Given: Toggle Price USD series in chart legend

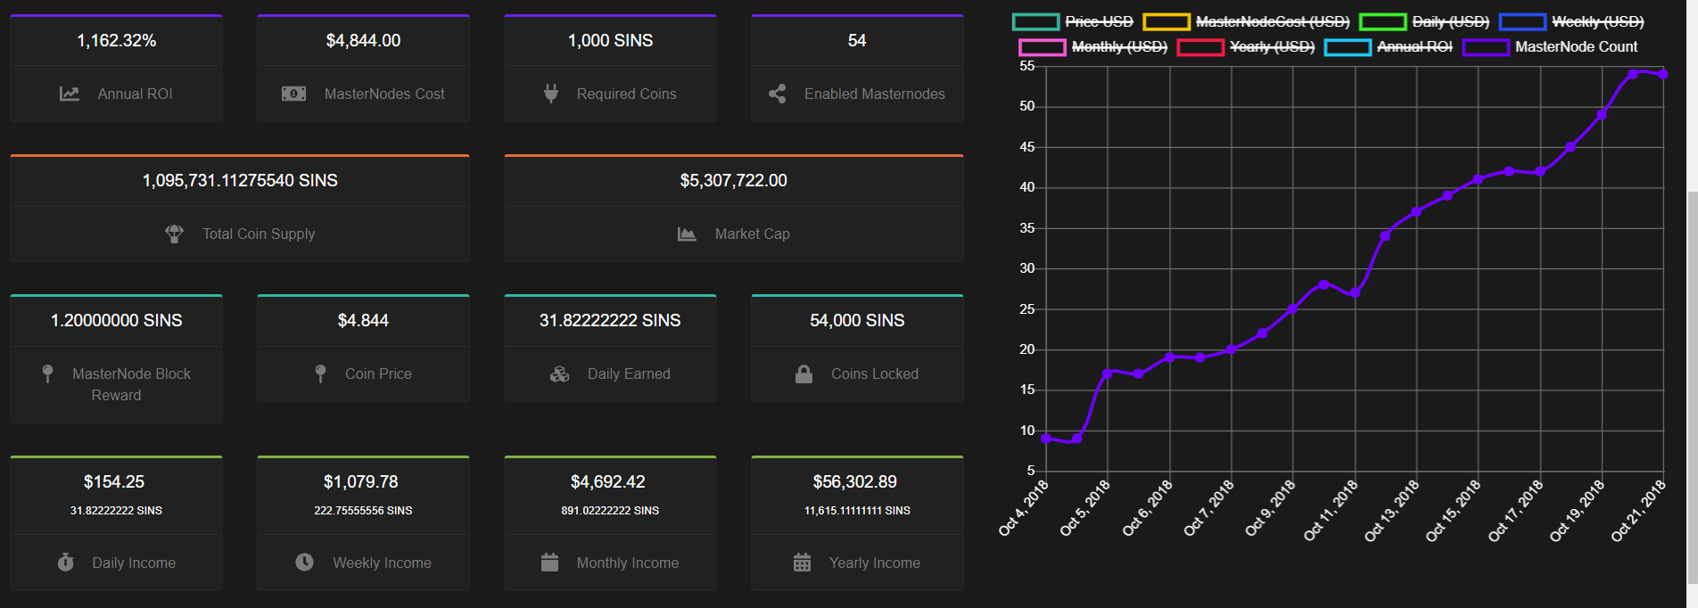Looking at the screenshot, I should tap(1073, 21).
